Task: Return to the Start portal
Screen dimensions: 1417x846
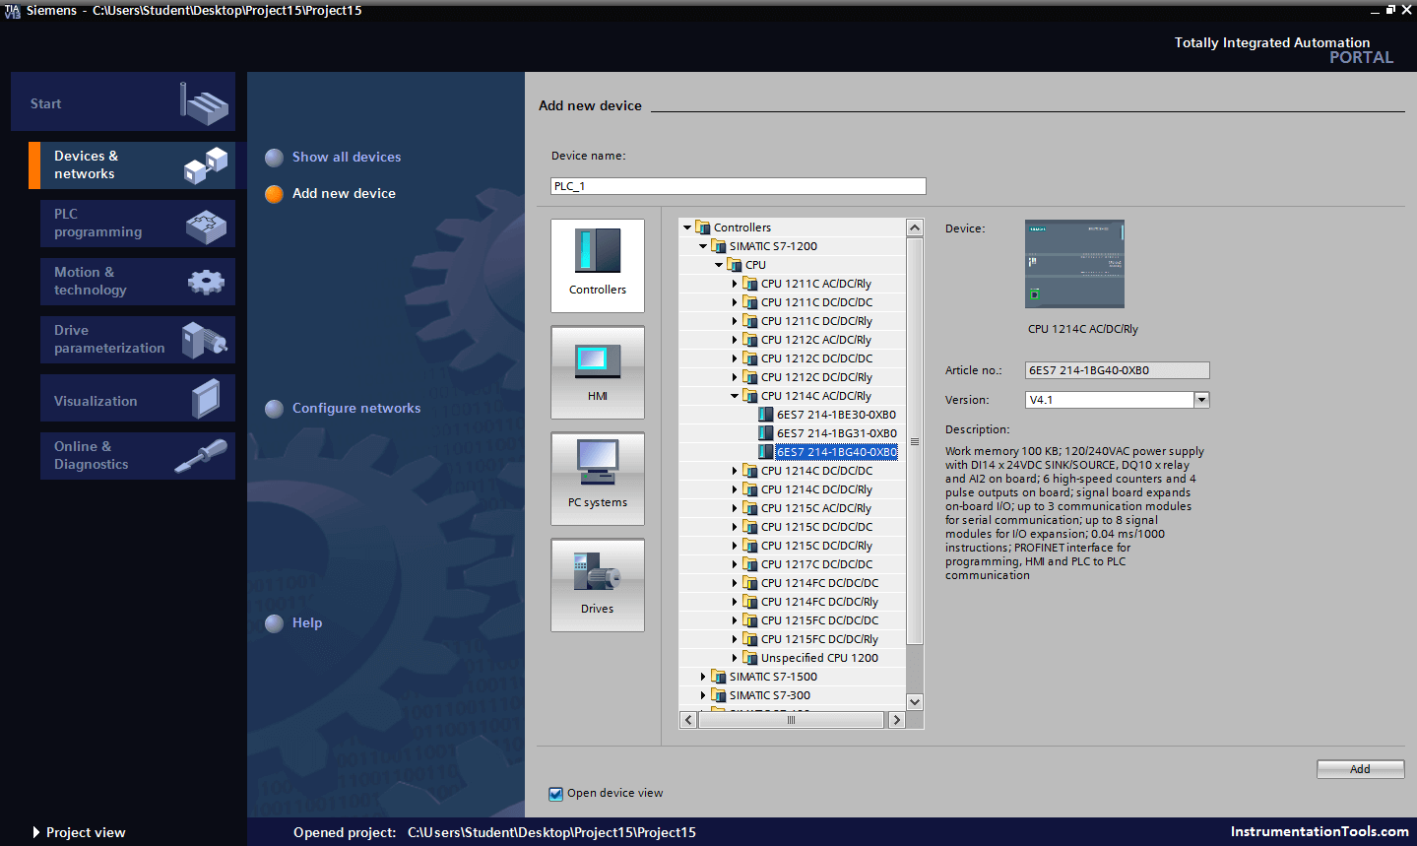Action: point(123,101)
